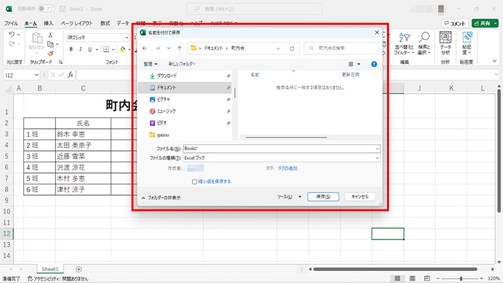Image resolution: width=503 pixels, height=283 pixels.
Task: Go up one folder level arrow
Action: click(179, 48)
